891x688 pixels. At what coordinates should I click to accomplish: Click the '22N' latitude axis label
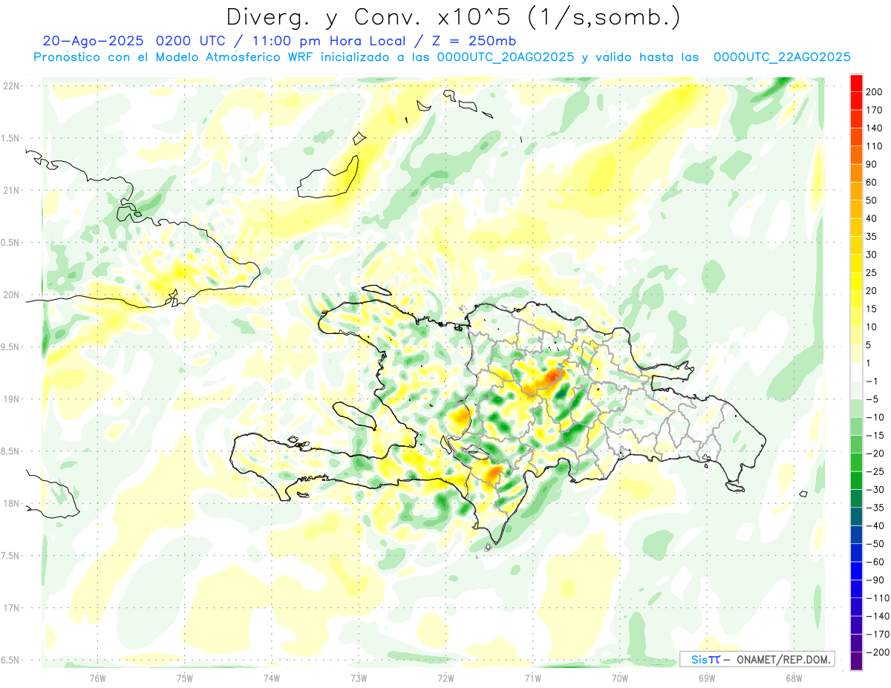click(x=10, y=86)
